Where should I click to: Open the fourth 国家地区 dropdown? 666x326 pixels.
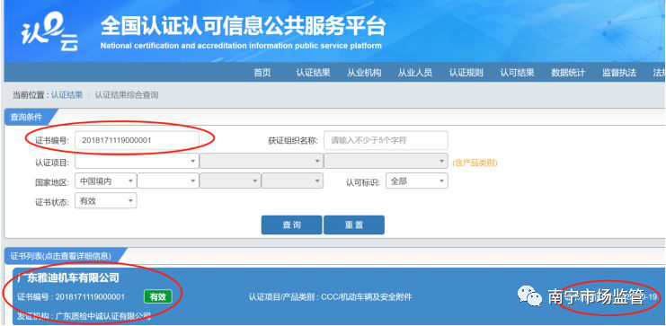[x=292, y=181]
